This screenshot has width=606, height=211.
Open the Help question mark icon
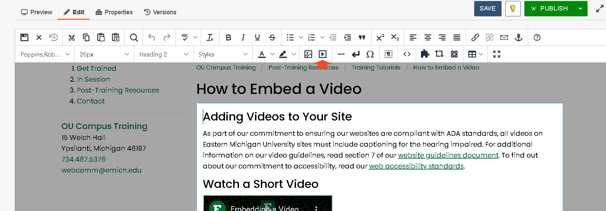coord(537,37)
